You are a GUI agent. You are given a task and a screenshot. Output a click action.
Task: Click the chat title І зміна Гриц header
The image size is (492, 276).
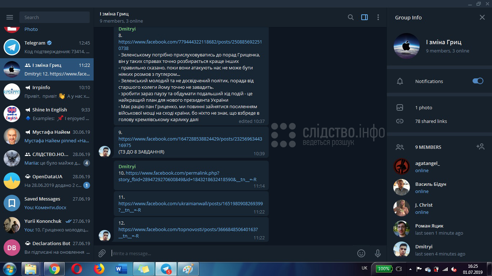click(114, 14)
